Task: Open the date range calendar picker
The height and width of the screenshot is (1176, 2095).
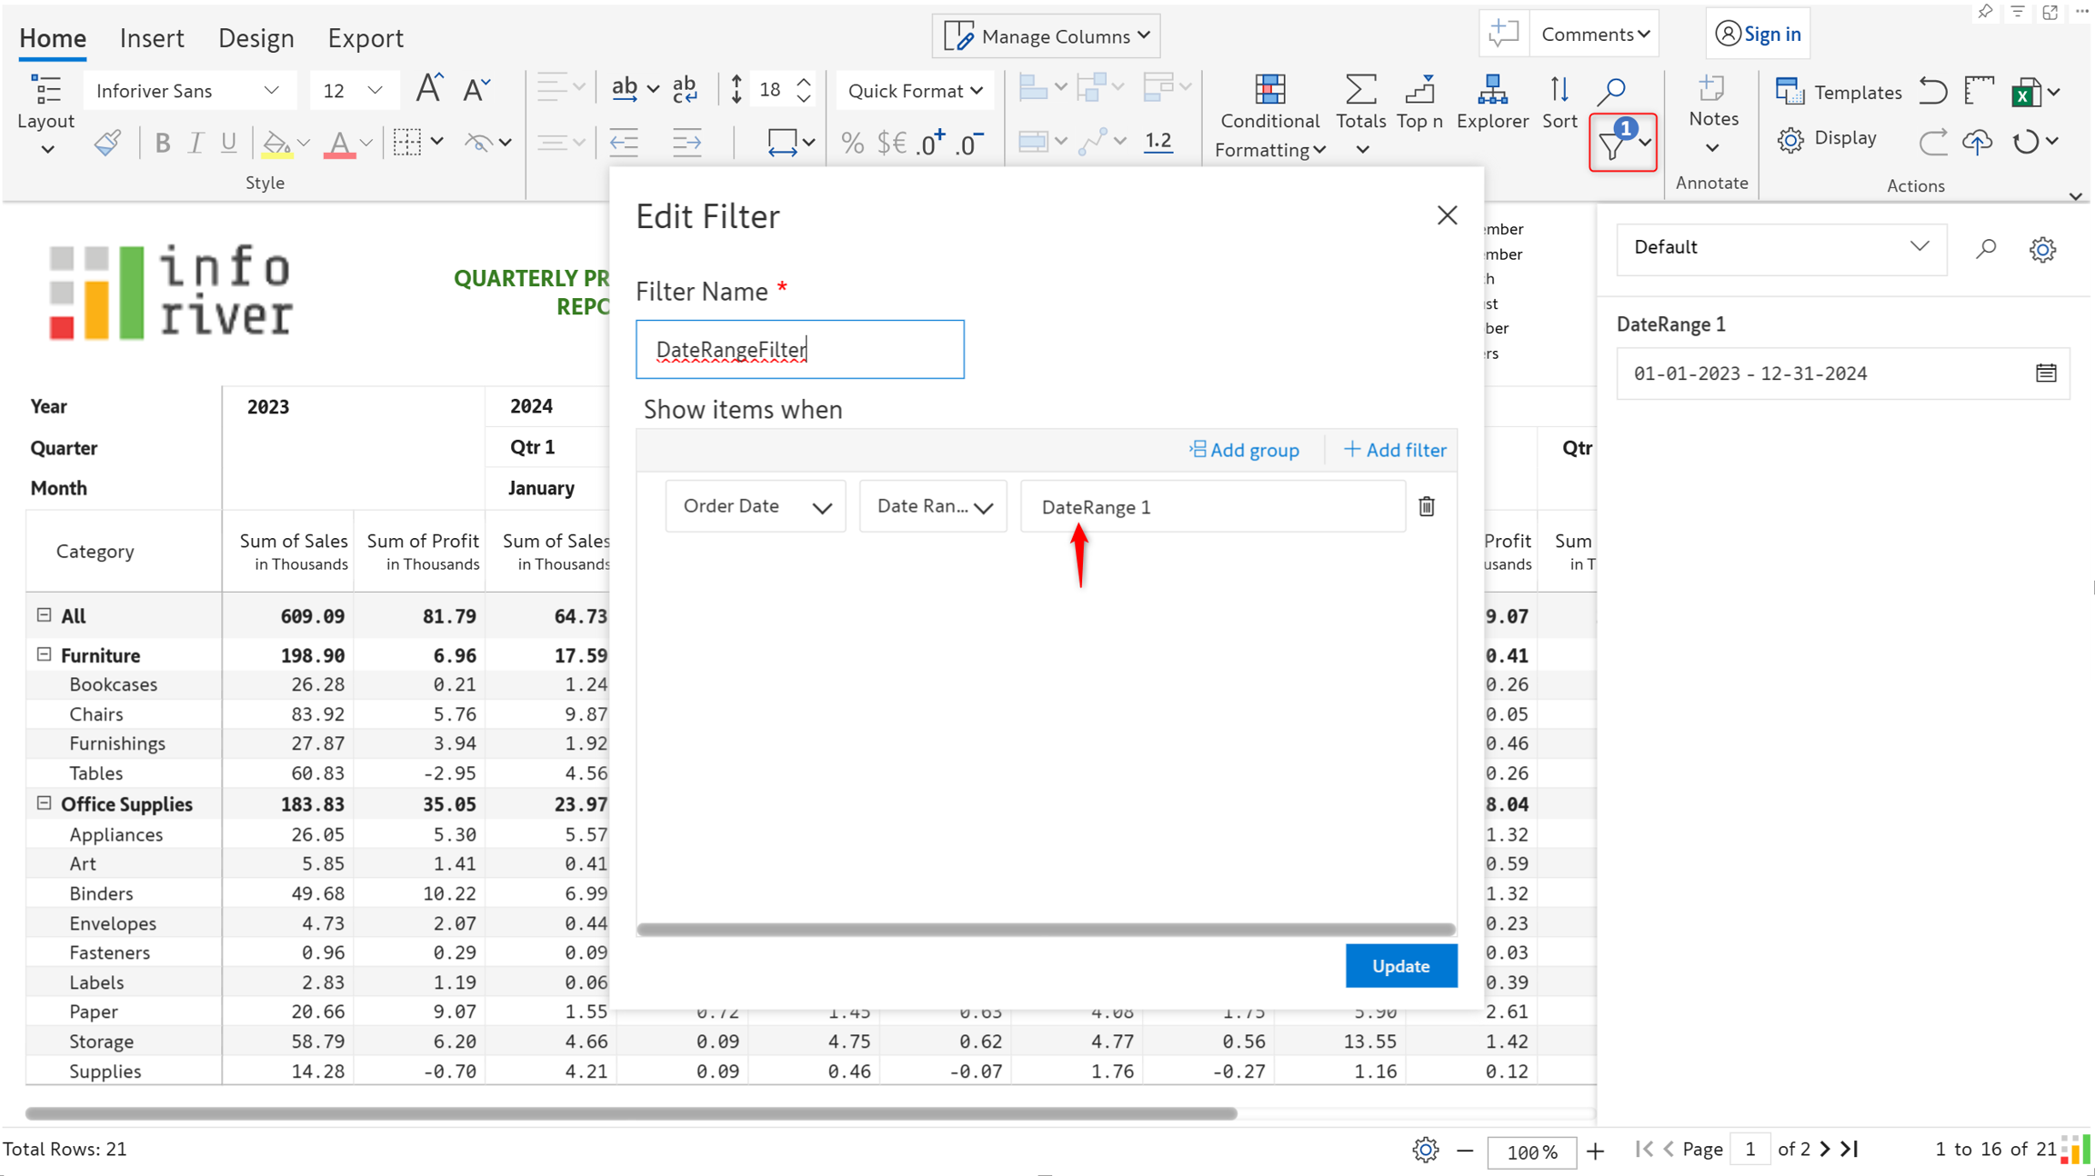Action: pos(2046,374)
